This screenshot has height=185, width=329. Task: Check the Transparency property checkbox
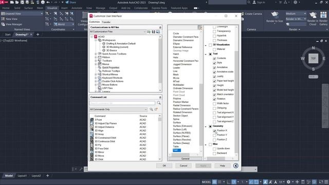[x=214, y=31]
